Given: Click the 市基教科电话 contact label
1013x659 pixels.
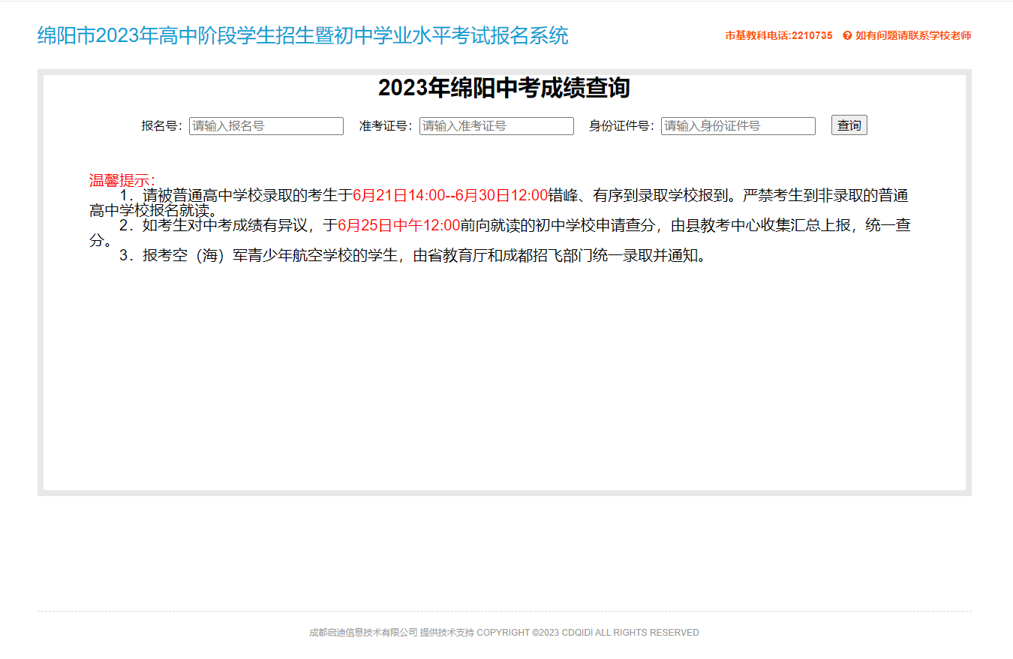Looking at the screenshot, I should [758, 35].
